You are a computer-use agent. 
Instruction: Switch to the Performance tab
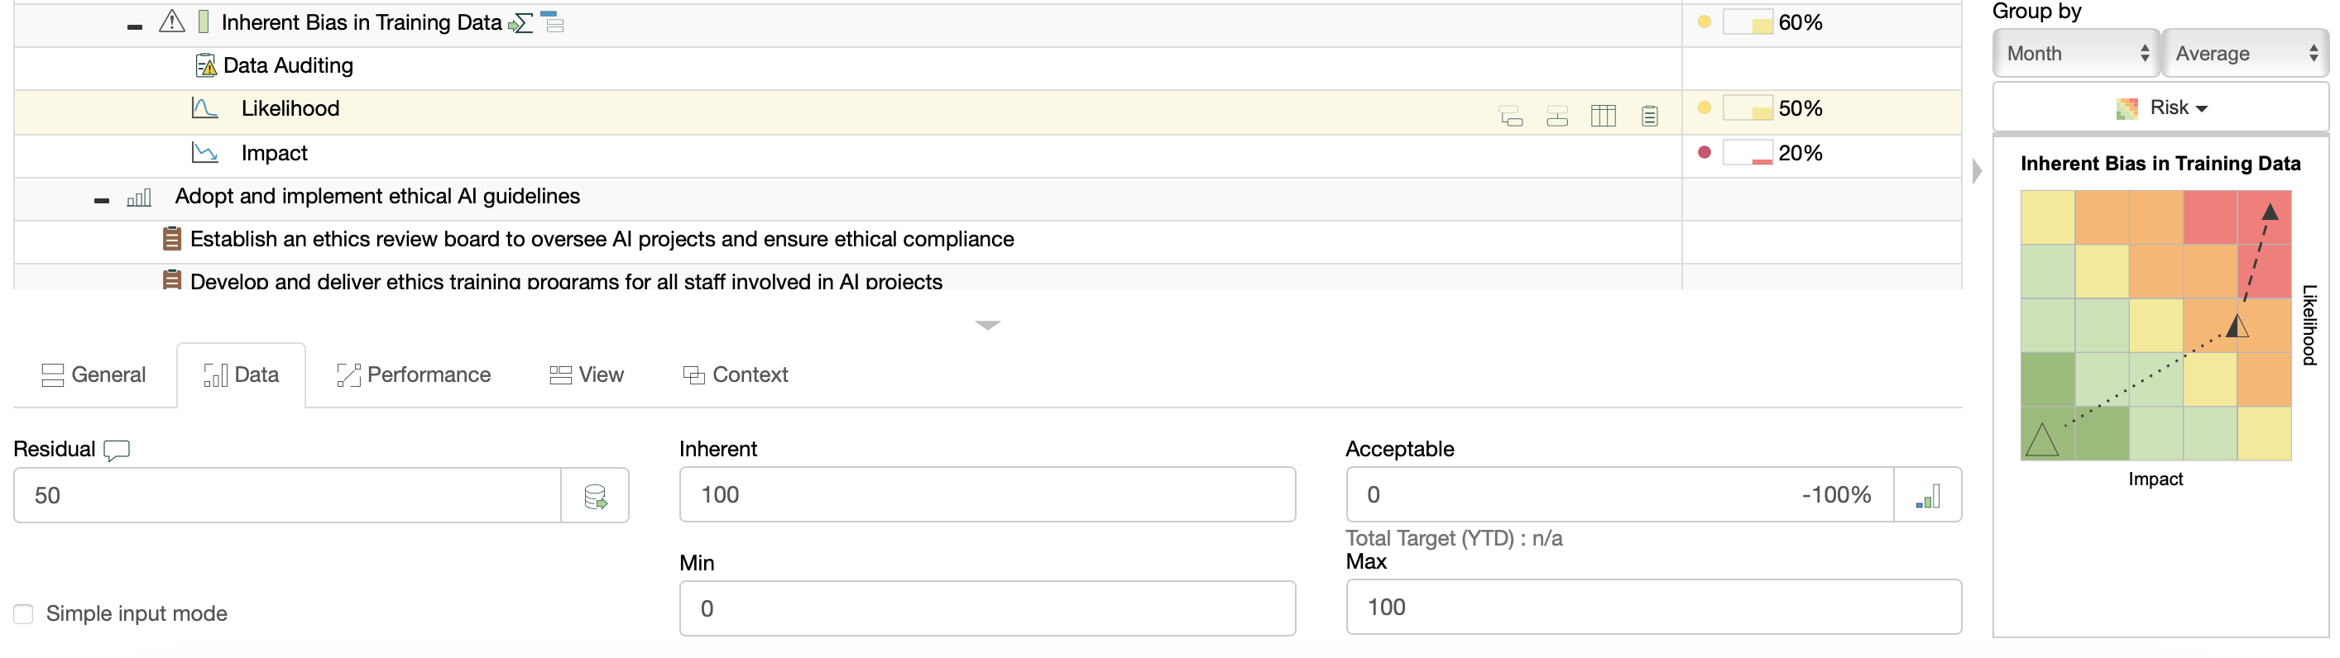pyautogui.click(x=414, y=374)
